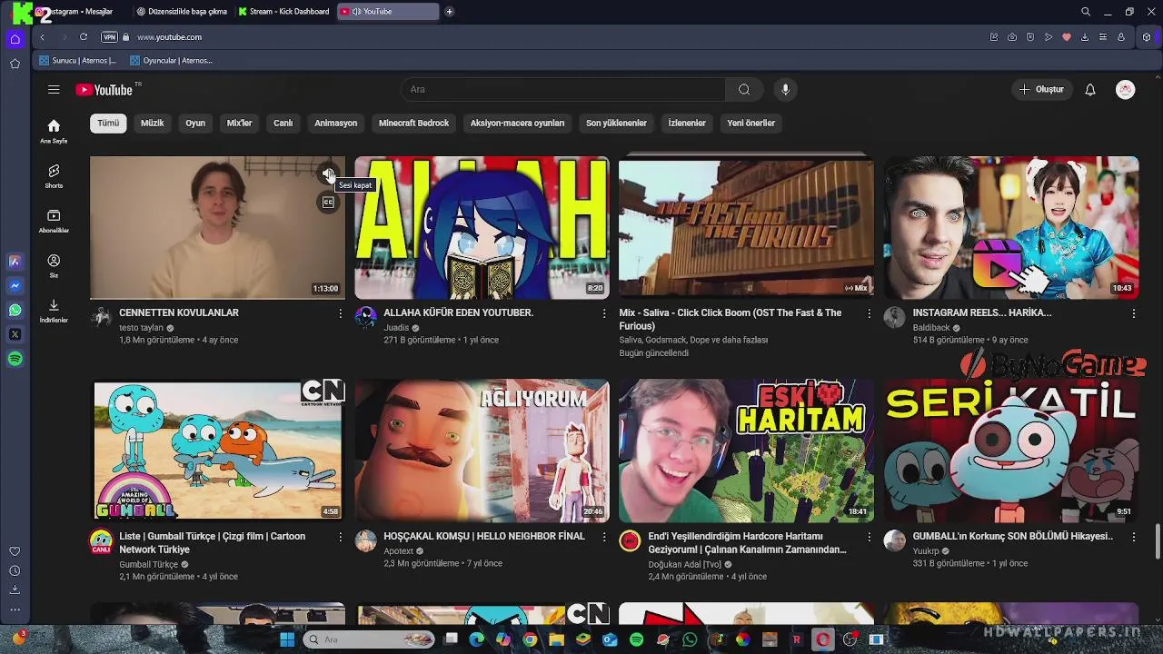This screenshot has height=654, width=1163.
Task: Open history clock icon in the Opera sidebar
Action: coord(15,570)
